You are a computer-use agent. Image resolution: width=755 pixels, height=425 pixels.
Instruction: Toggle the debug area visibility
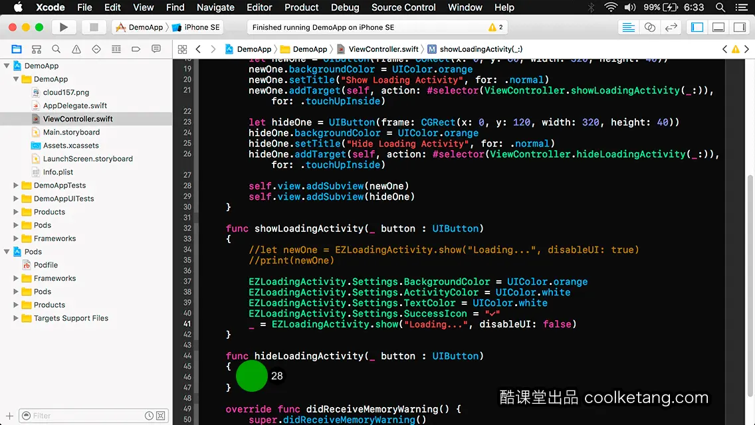tap(718, 27)
